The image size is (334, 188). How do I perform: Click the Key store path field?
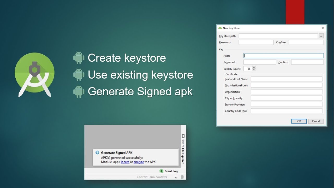click(278, 36)
